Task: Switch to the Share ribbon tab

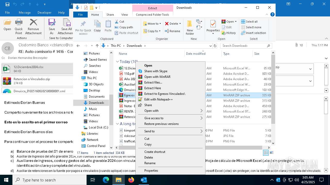Action: [110, 15]
